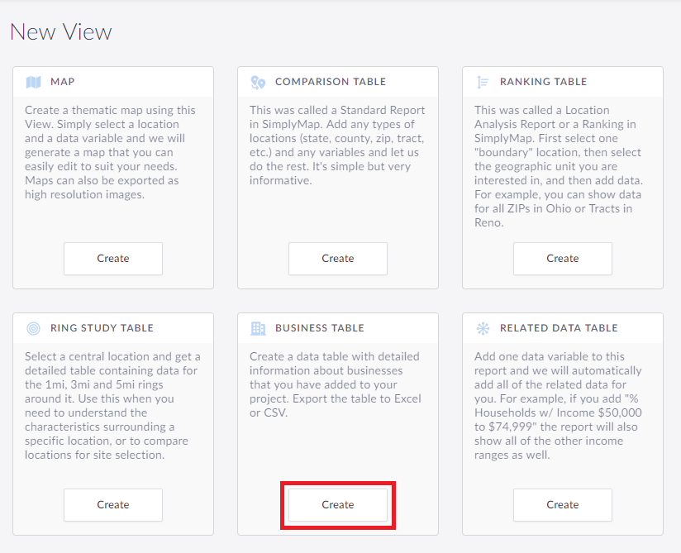Viewport: 681px width, 553px height.
Task: Click the Ranking Table icon
Action: (x=483, y=82)
